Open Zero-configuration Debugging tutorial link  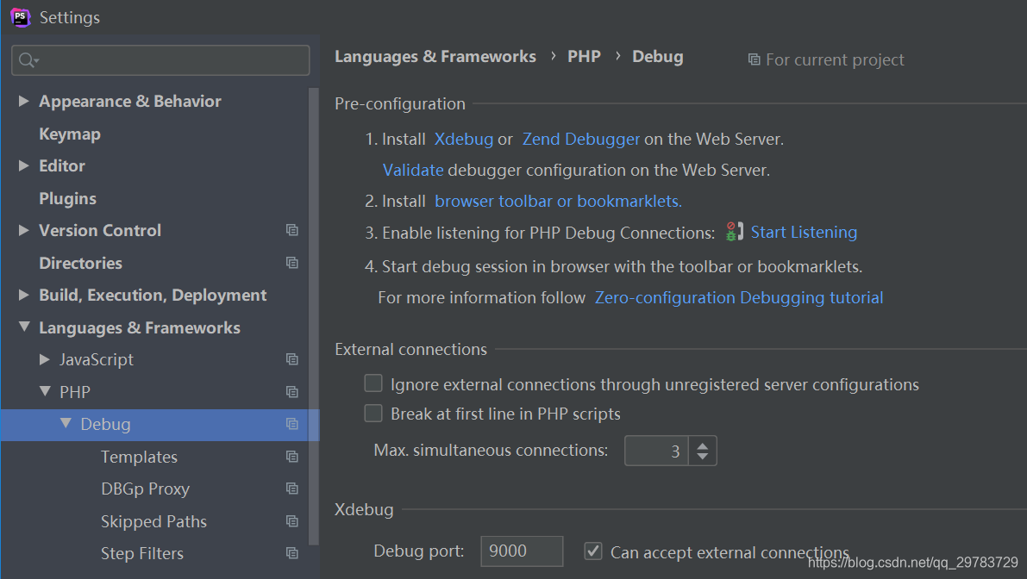739,297
